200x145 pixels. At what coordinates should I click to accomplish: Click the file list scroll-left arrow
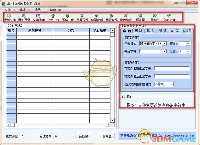pos(8,125)
